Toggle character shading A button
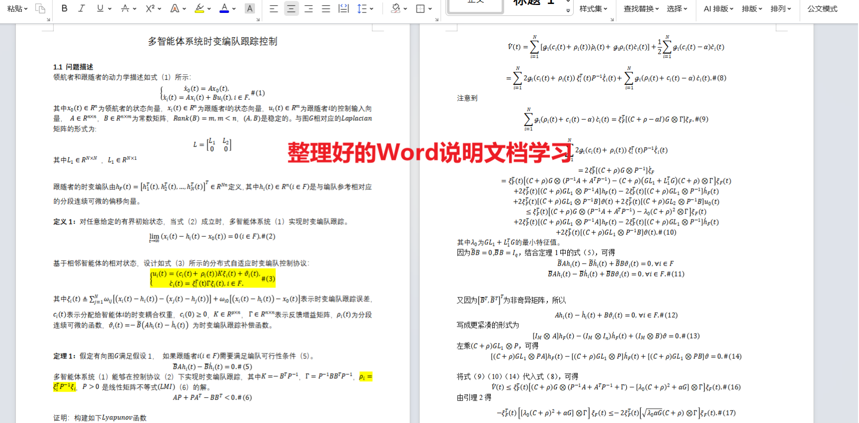Image resolution: width=859 pixels, height=423 pixels. [x=250, y=8]
